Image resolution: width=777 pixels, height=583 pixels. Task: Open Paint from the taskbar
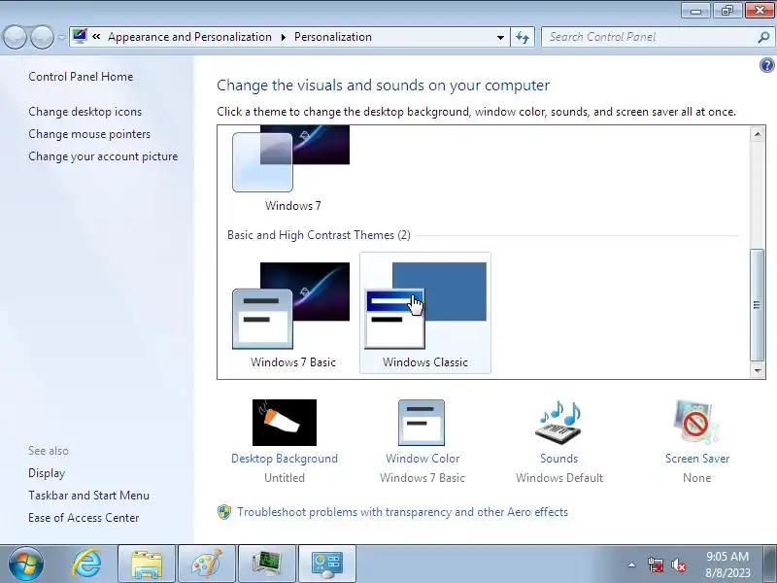pyautogui.click(x=207, y=564)
